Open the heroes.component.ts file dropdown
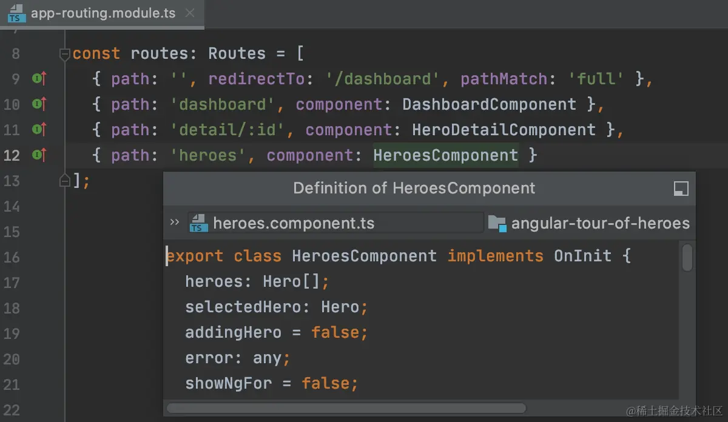728x422 pixels. pos(335,223)
